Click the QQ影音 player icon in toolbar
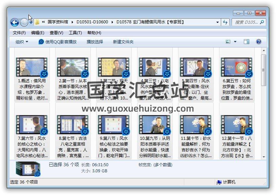 coord(41,42)
